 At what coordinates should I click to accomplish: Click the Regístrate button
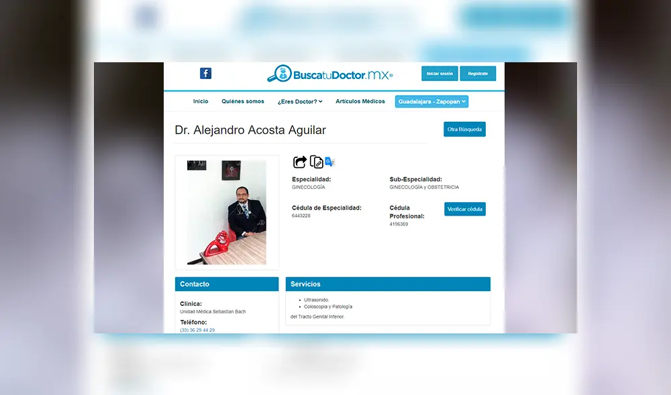click(x=478, y=73)
